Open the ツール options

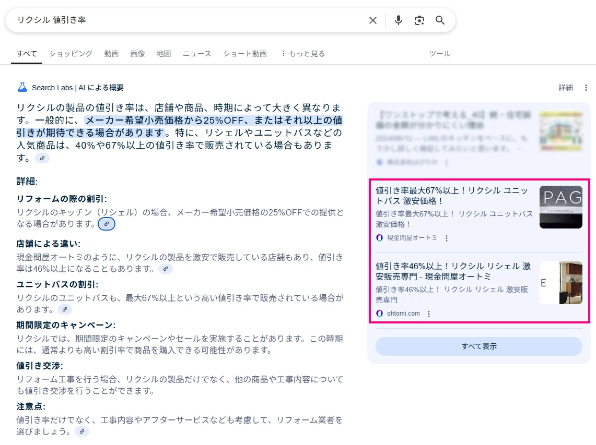pyautogui.click(x=440, y=54)
